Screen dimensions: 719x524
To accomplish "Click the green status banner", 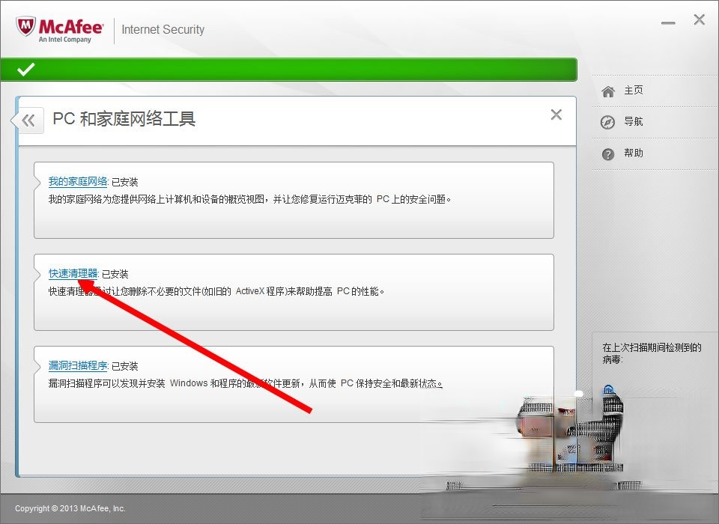I will pyautogui.click(x=292, y=69).
